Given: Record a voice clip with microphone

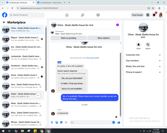Looking at the screenshot, I should [52, 122].
